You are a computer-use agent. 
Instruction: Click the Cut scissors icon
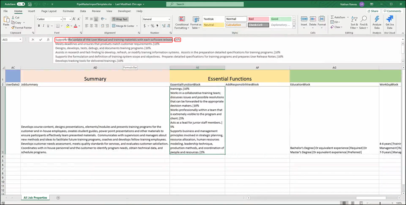point(13,18)
